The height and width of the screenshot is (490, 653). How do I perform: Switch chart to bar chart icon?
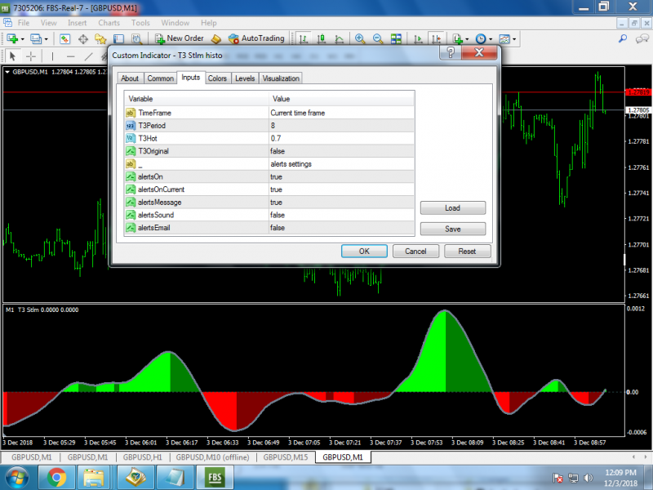click(304, 39)
